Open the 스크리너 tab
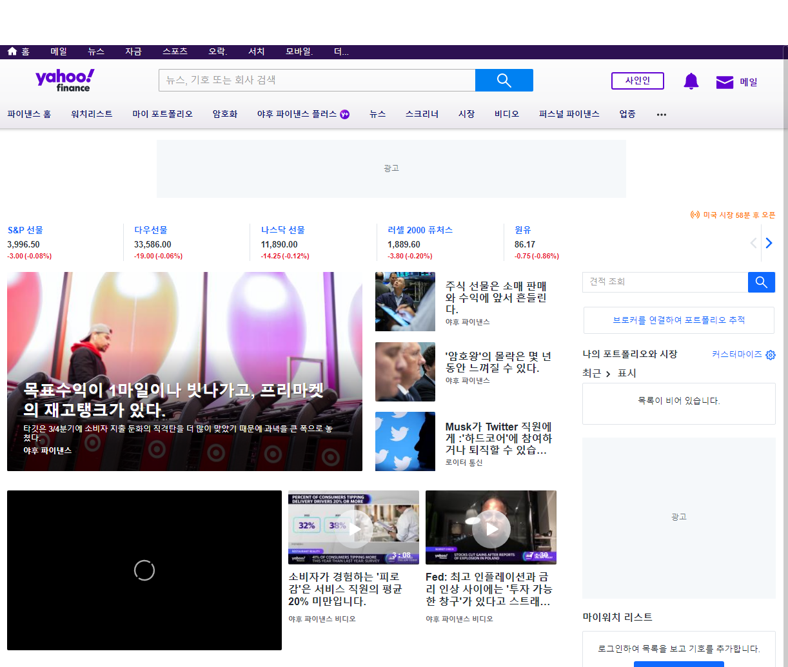 422,114
